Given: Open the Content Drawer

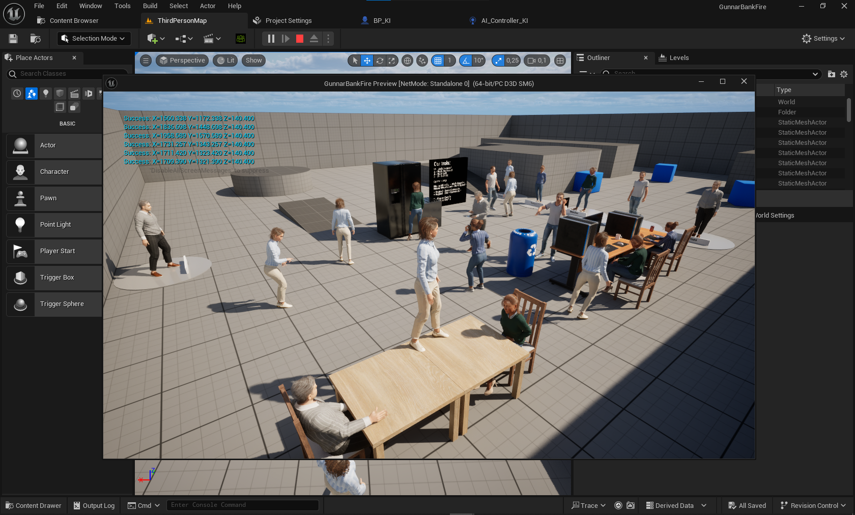Looking at the screenshot, I should pyautogui.click(x=34, y=505).
